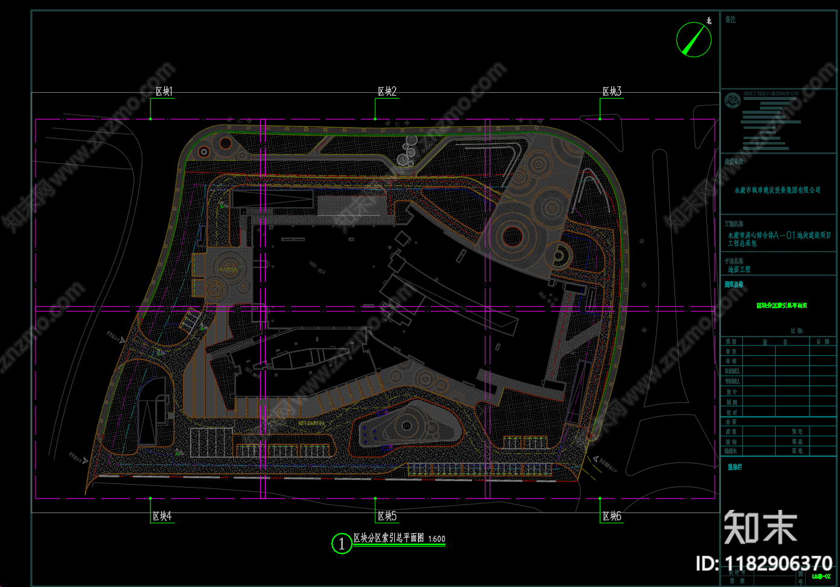Screen dimensions: 840x587
Task: Select the 区块6 zone label
Action: click(x=612, y=517)
